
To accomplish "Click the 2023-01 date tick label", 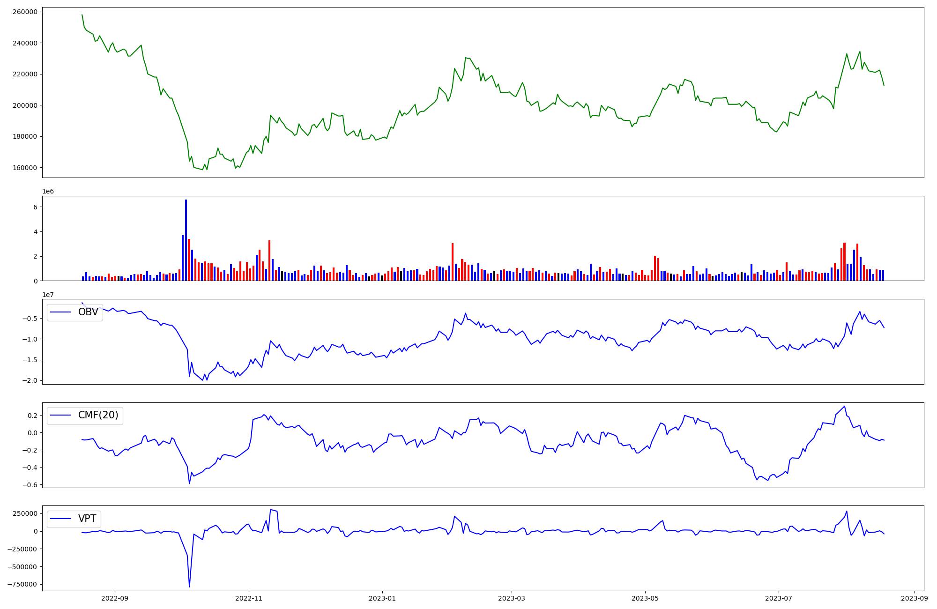I will click(x=382, y=598).
